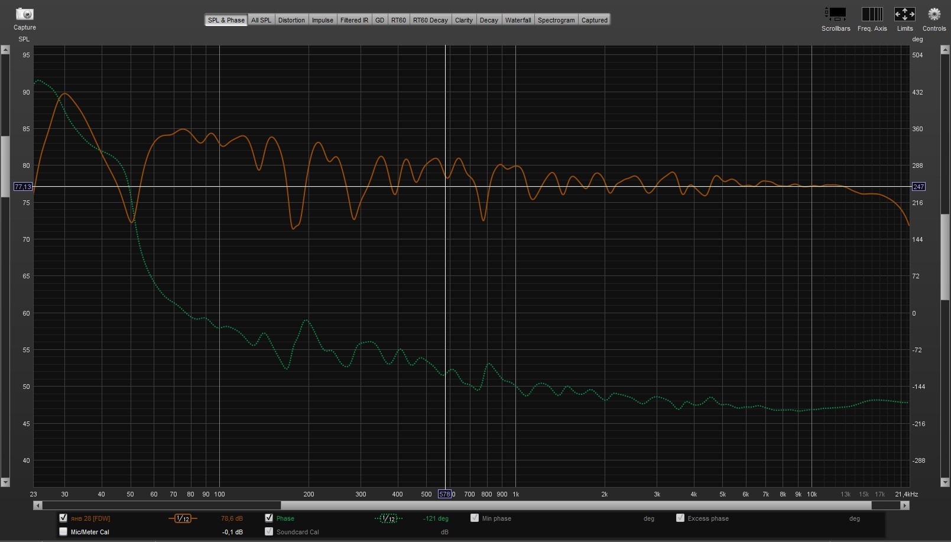This screenshot has height=542, width=951.
Task: Click the Phase trace legend label
Action: tap(285, 518)
